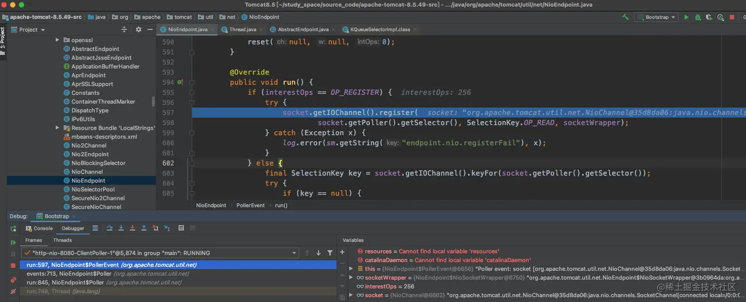
Task: Click the Project panel options icon left of gear
Action: point(124,30)
